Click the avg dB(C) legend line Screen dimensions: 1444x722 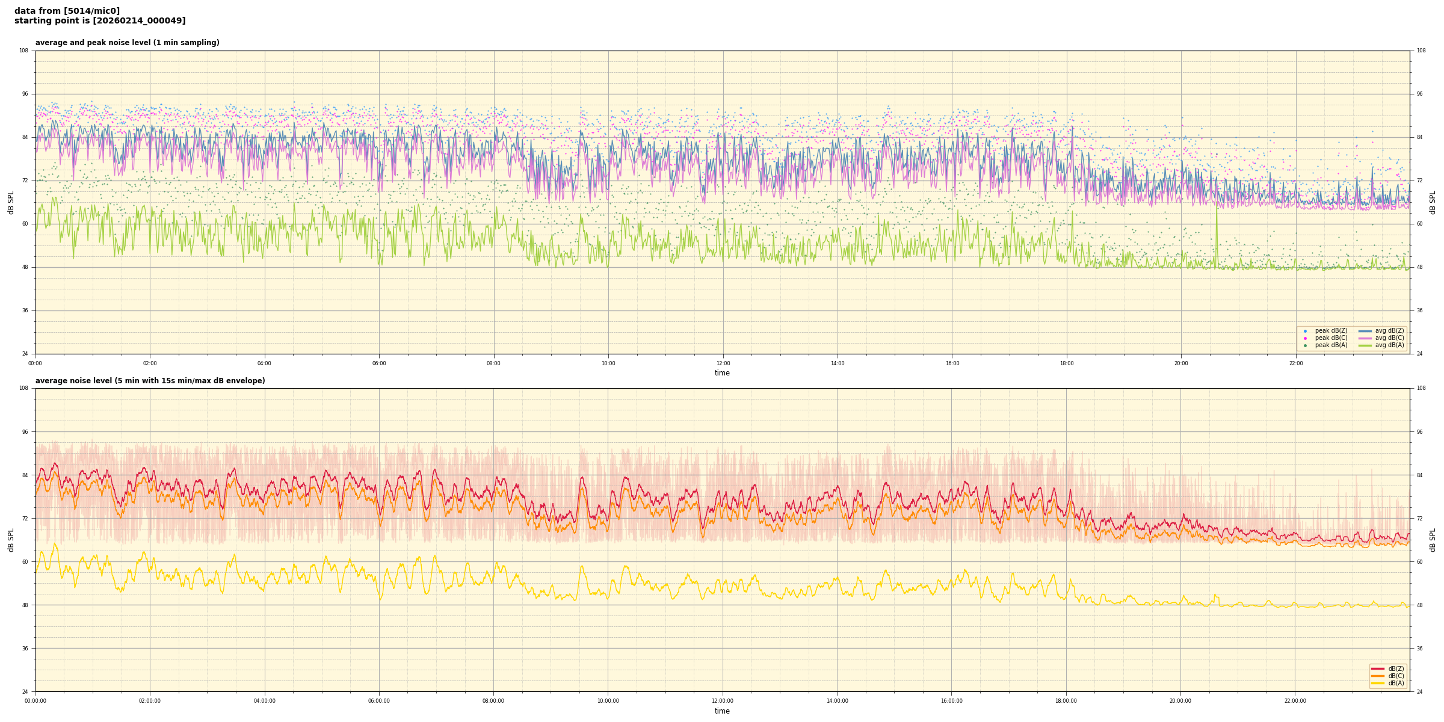(x=1365, y=338)
